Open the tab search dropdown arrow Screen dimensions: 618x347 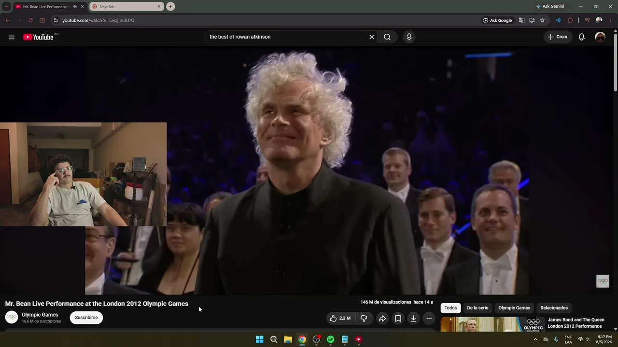(6, 7)
